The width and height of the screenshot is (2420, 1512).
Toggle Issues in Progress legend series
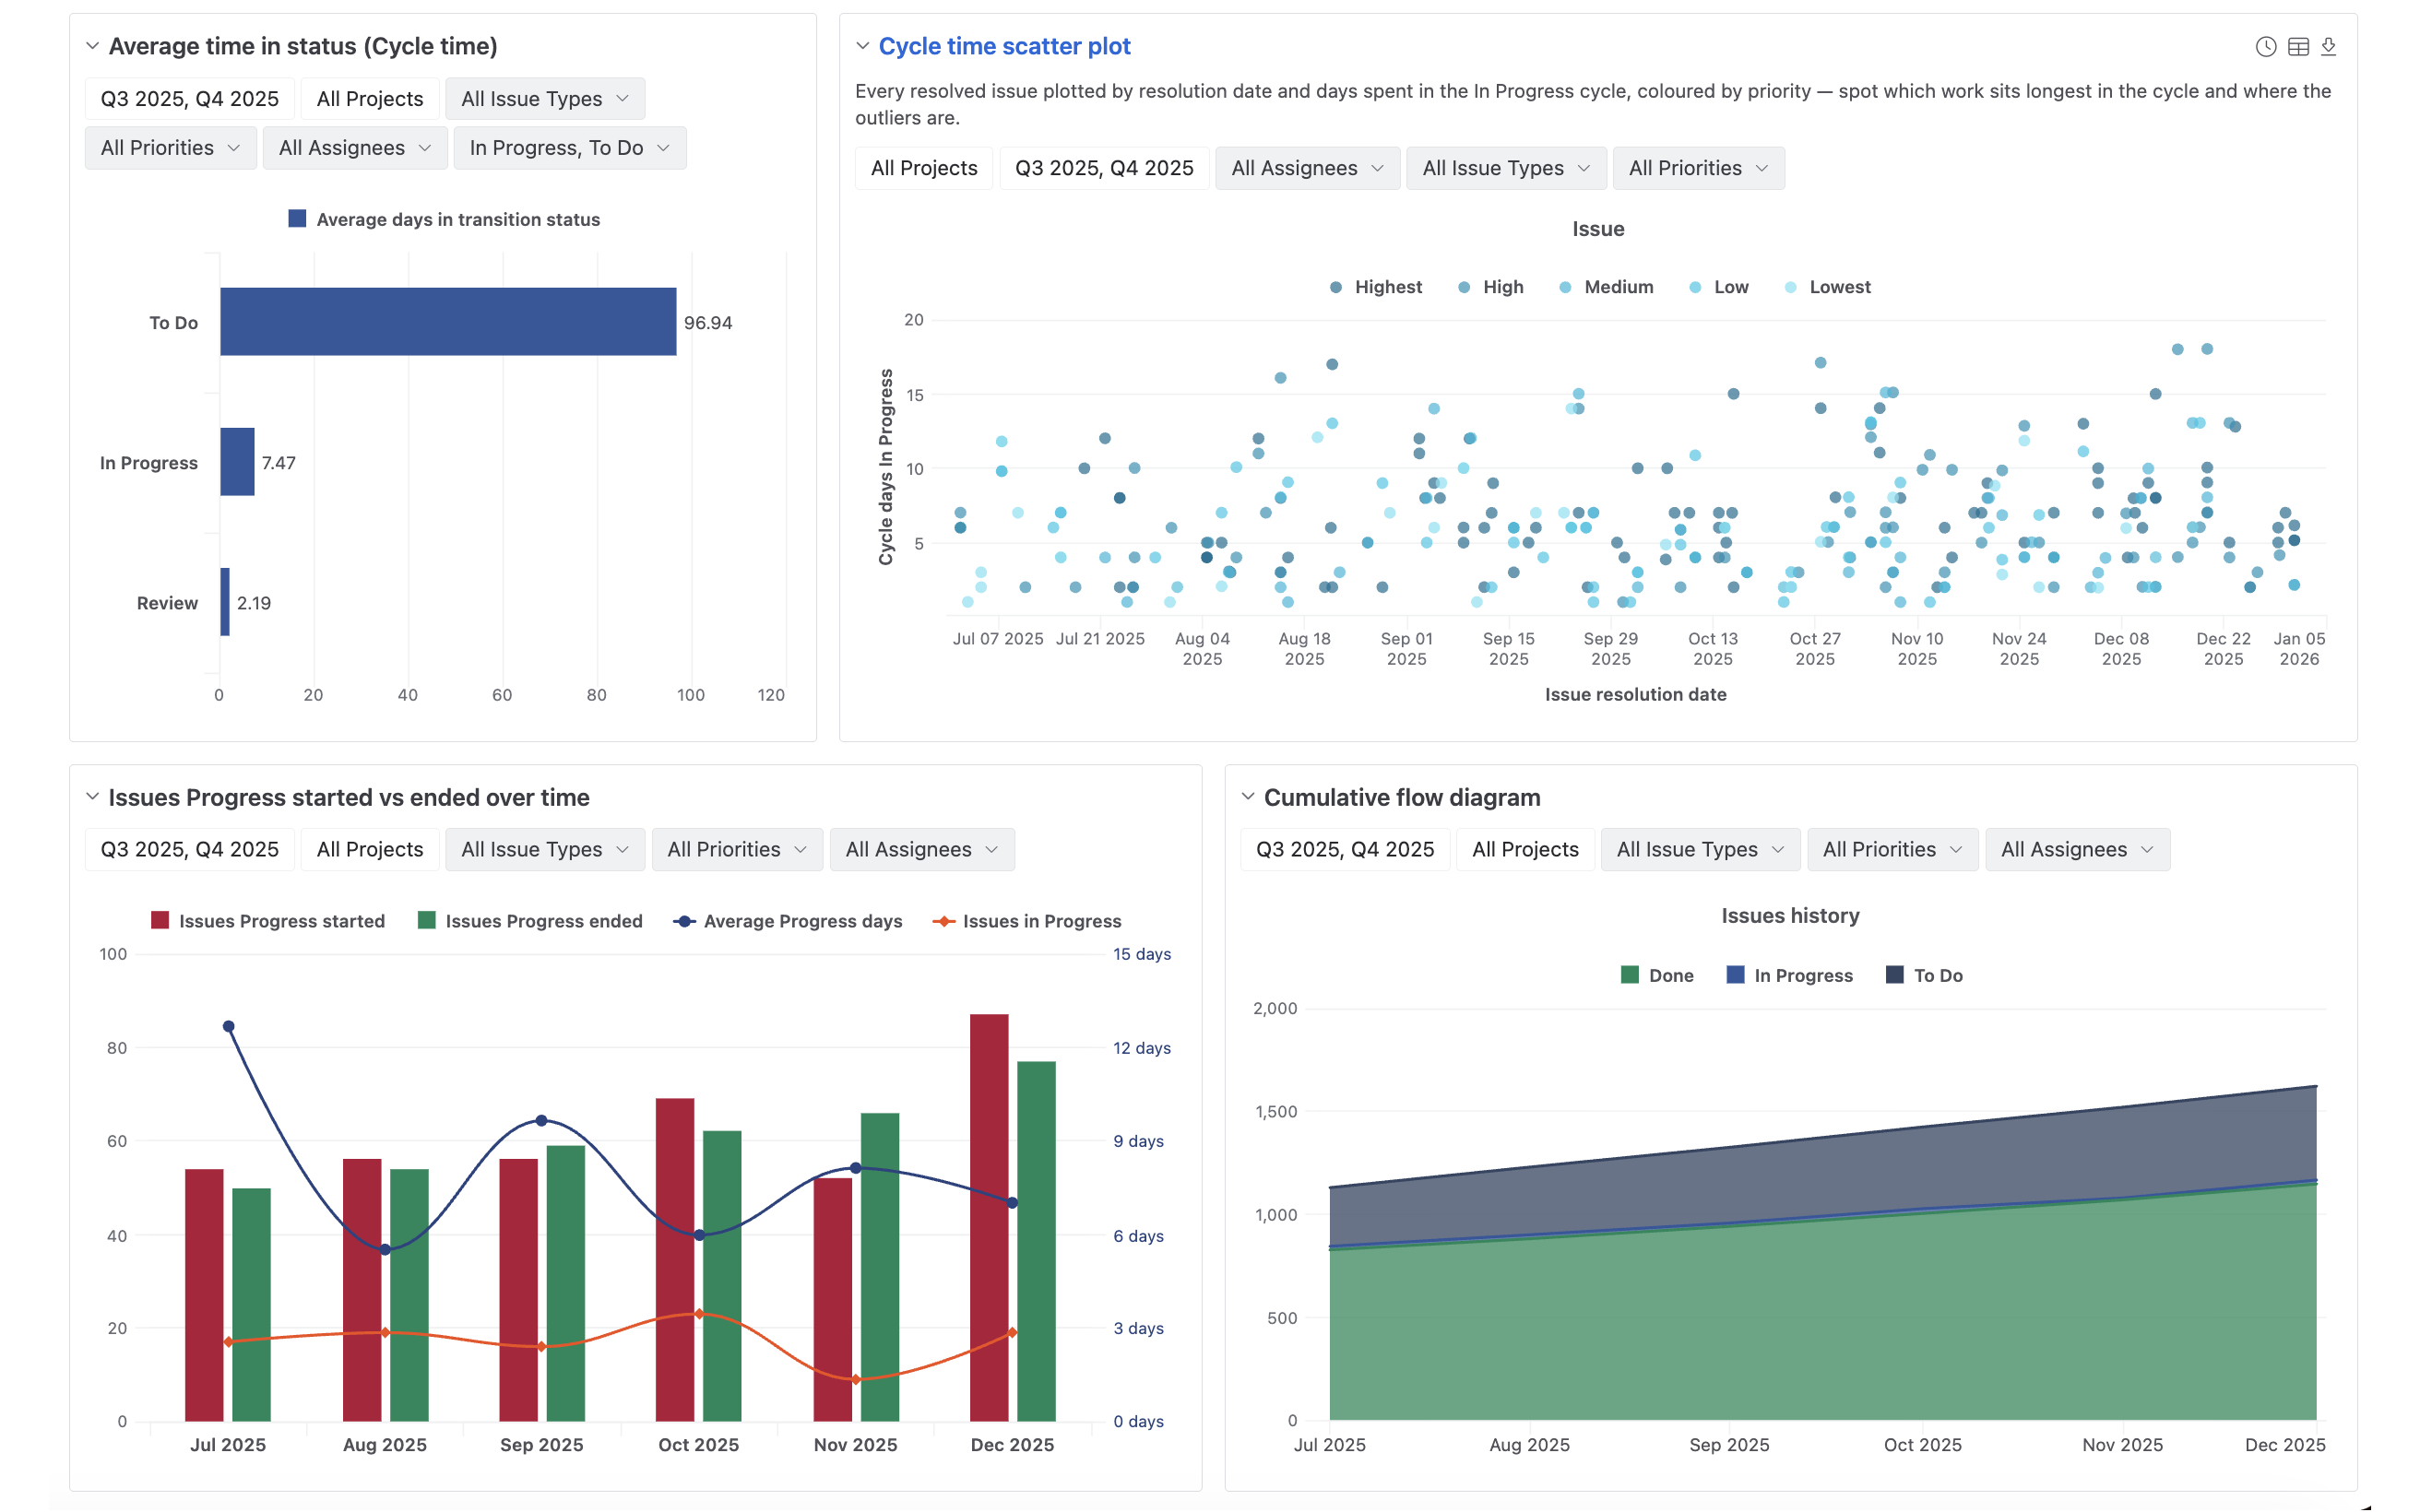coord(1027,921)
